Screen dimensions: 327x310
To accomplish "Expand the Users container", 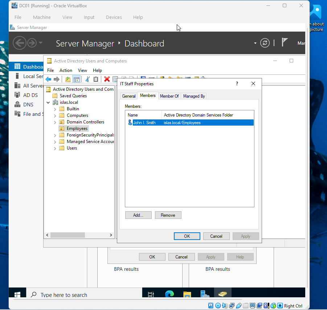I will [55, 148].
